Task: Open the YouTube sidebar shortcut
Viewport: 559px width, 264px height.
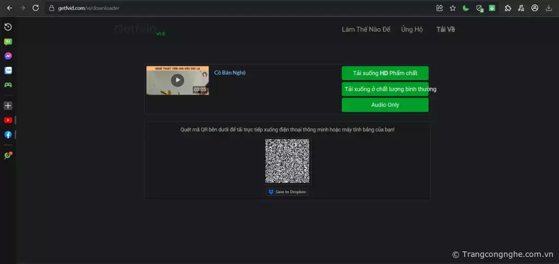Action: pos(8,120)
